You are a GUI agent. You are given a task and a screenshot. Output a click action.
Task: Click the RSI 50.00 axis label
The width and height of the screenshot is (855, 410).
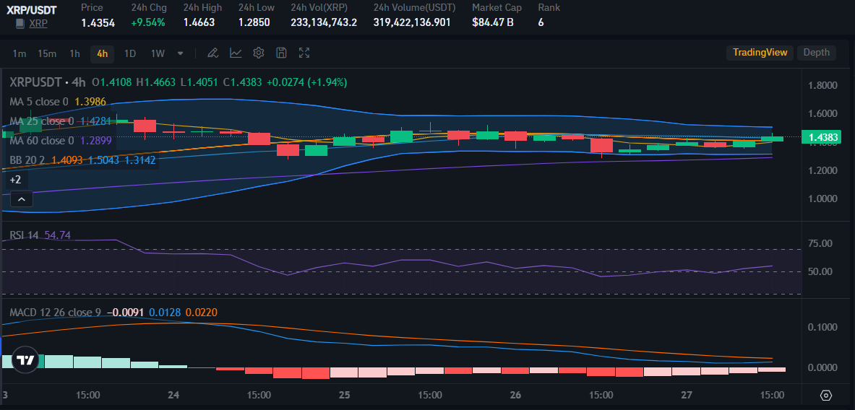coord(820,271)
